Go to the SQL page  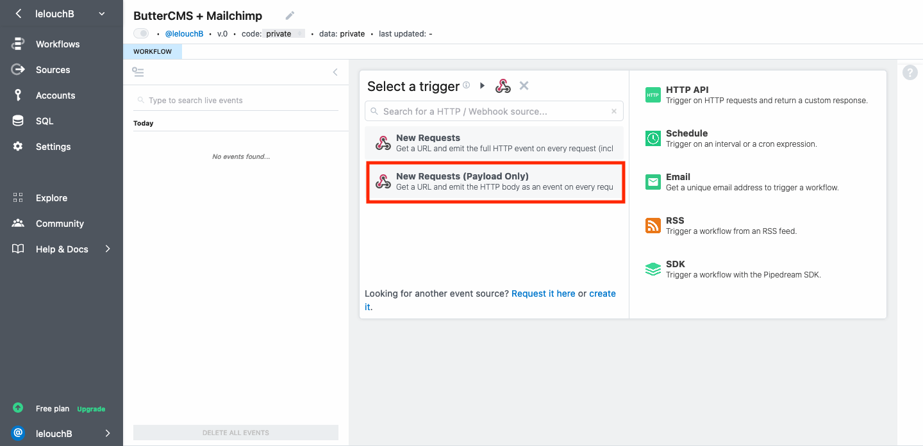[44, 121]
